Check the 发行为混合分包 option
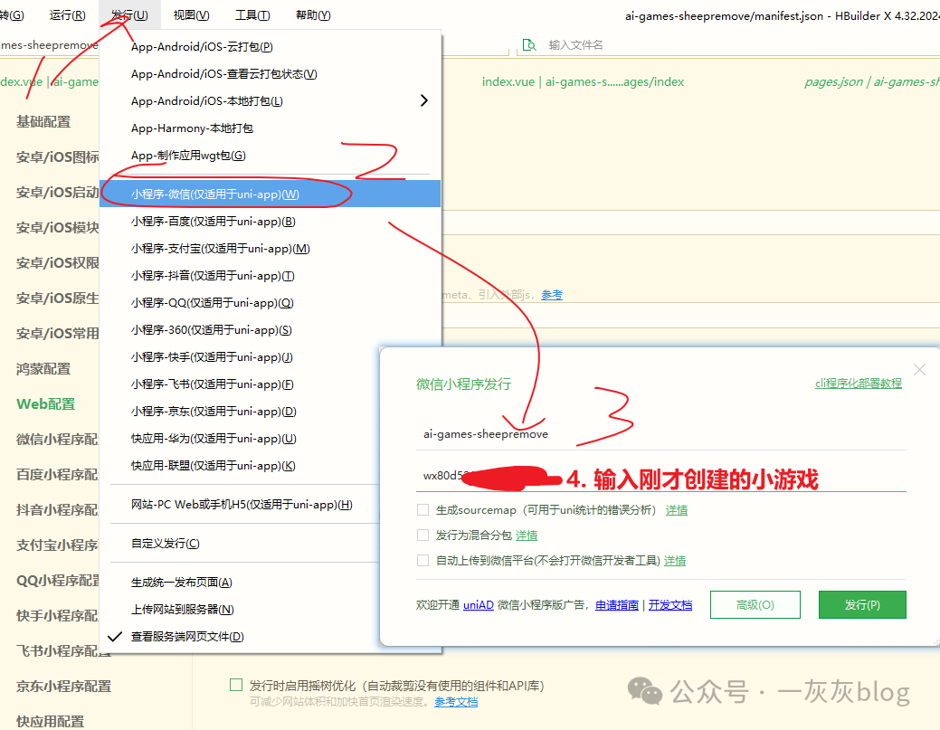 [423, 535]
